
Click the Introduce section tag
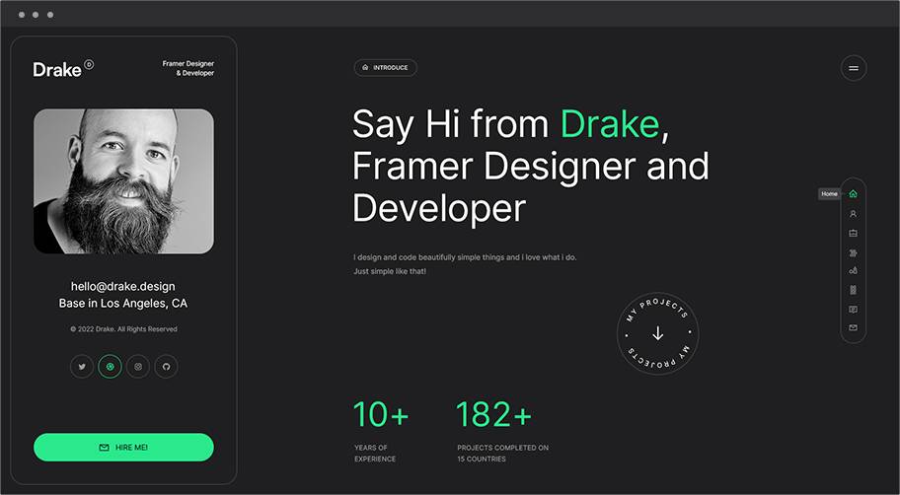point(385,68)
